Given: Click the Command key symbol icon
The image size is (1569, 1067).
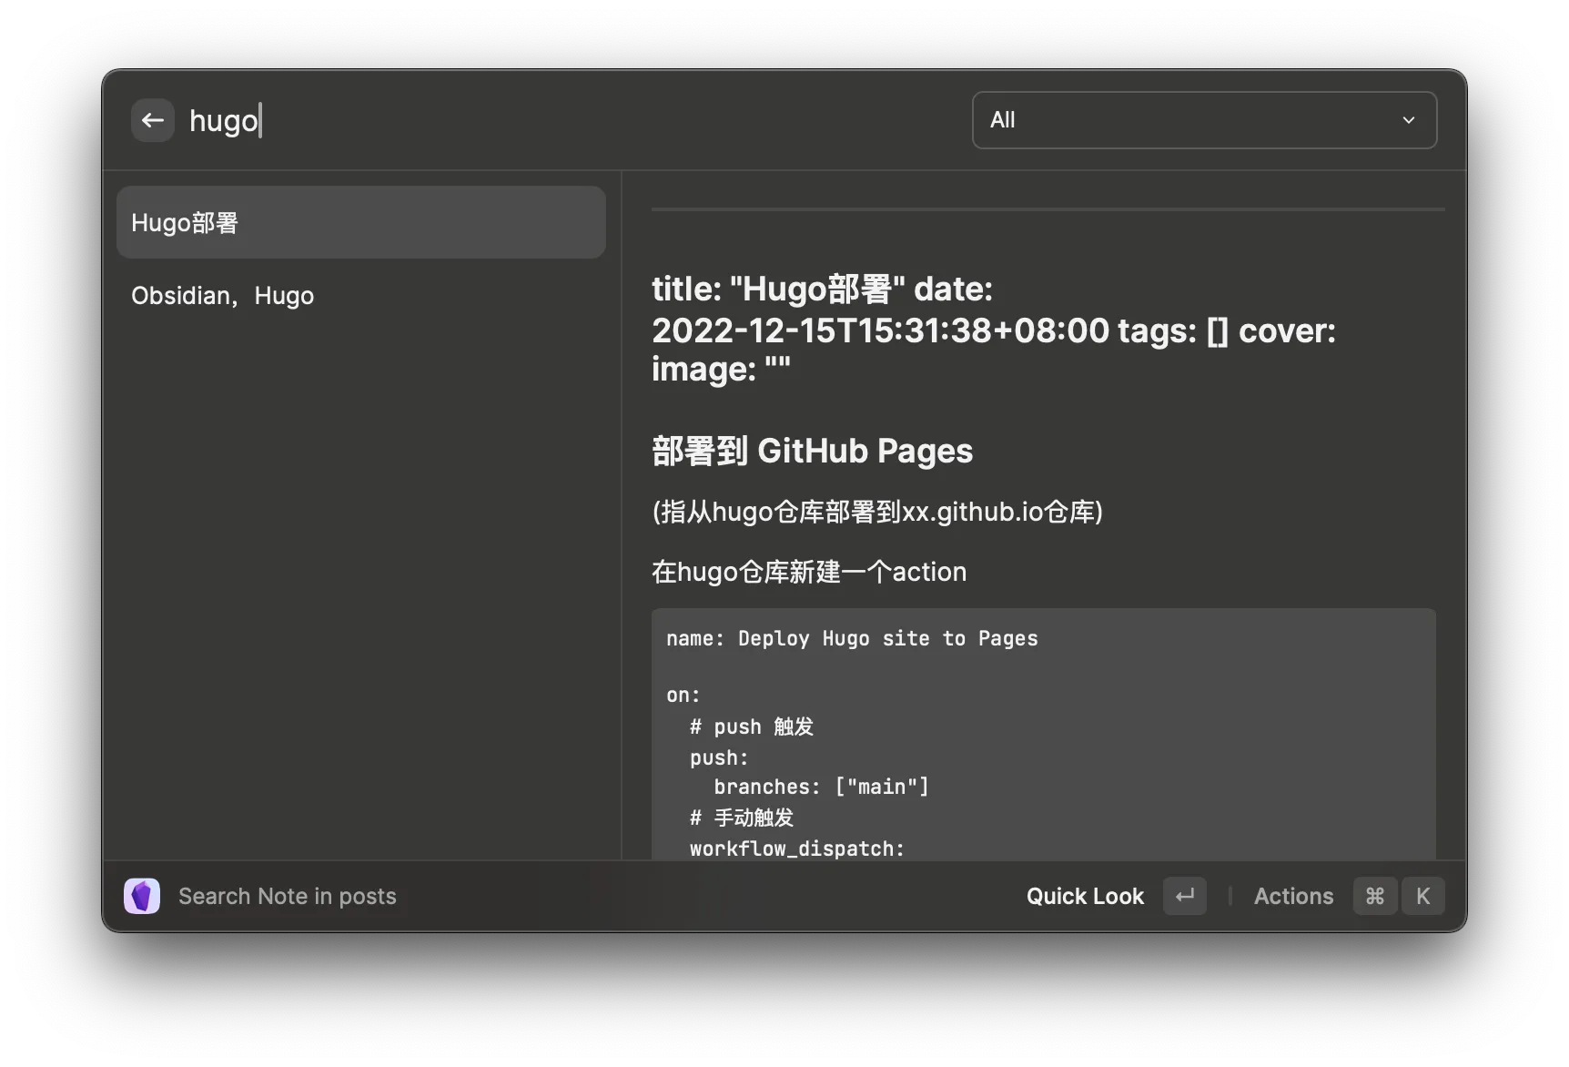Looking at the screenshot, I should pos(1374,896).
